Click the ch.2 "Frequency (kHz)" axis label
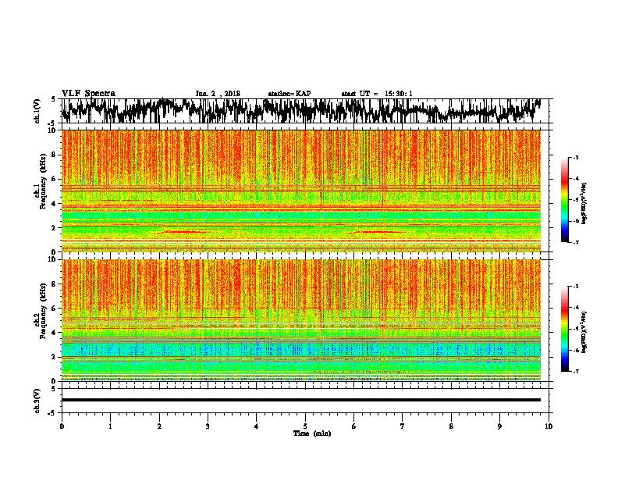 tap(43, 311)
